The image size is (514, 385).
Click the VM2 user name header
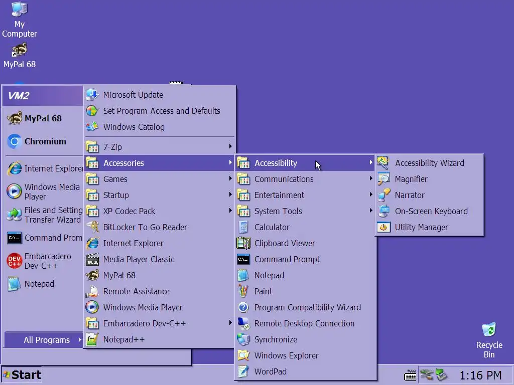coord(19,96)
